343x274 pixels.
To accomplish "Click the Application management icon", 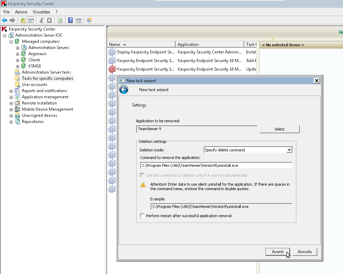I will click(17, 97).
